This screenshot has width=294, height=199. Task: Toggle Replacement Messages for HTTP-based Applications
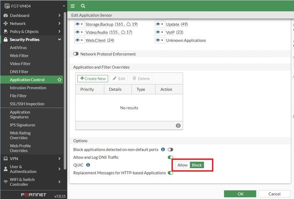click(170, 173)
